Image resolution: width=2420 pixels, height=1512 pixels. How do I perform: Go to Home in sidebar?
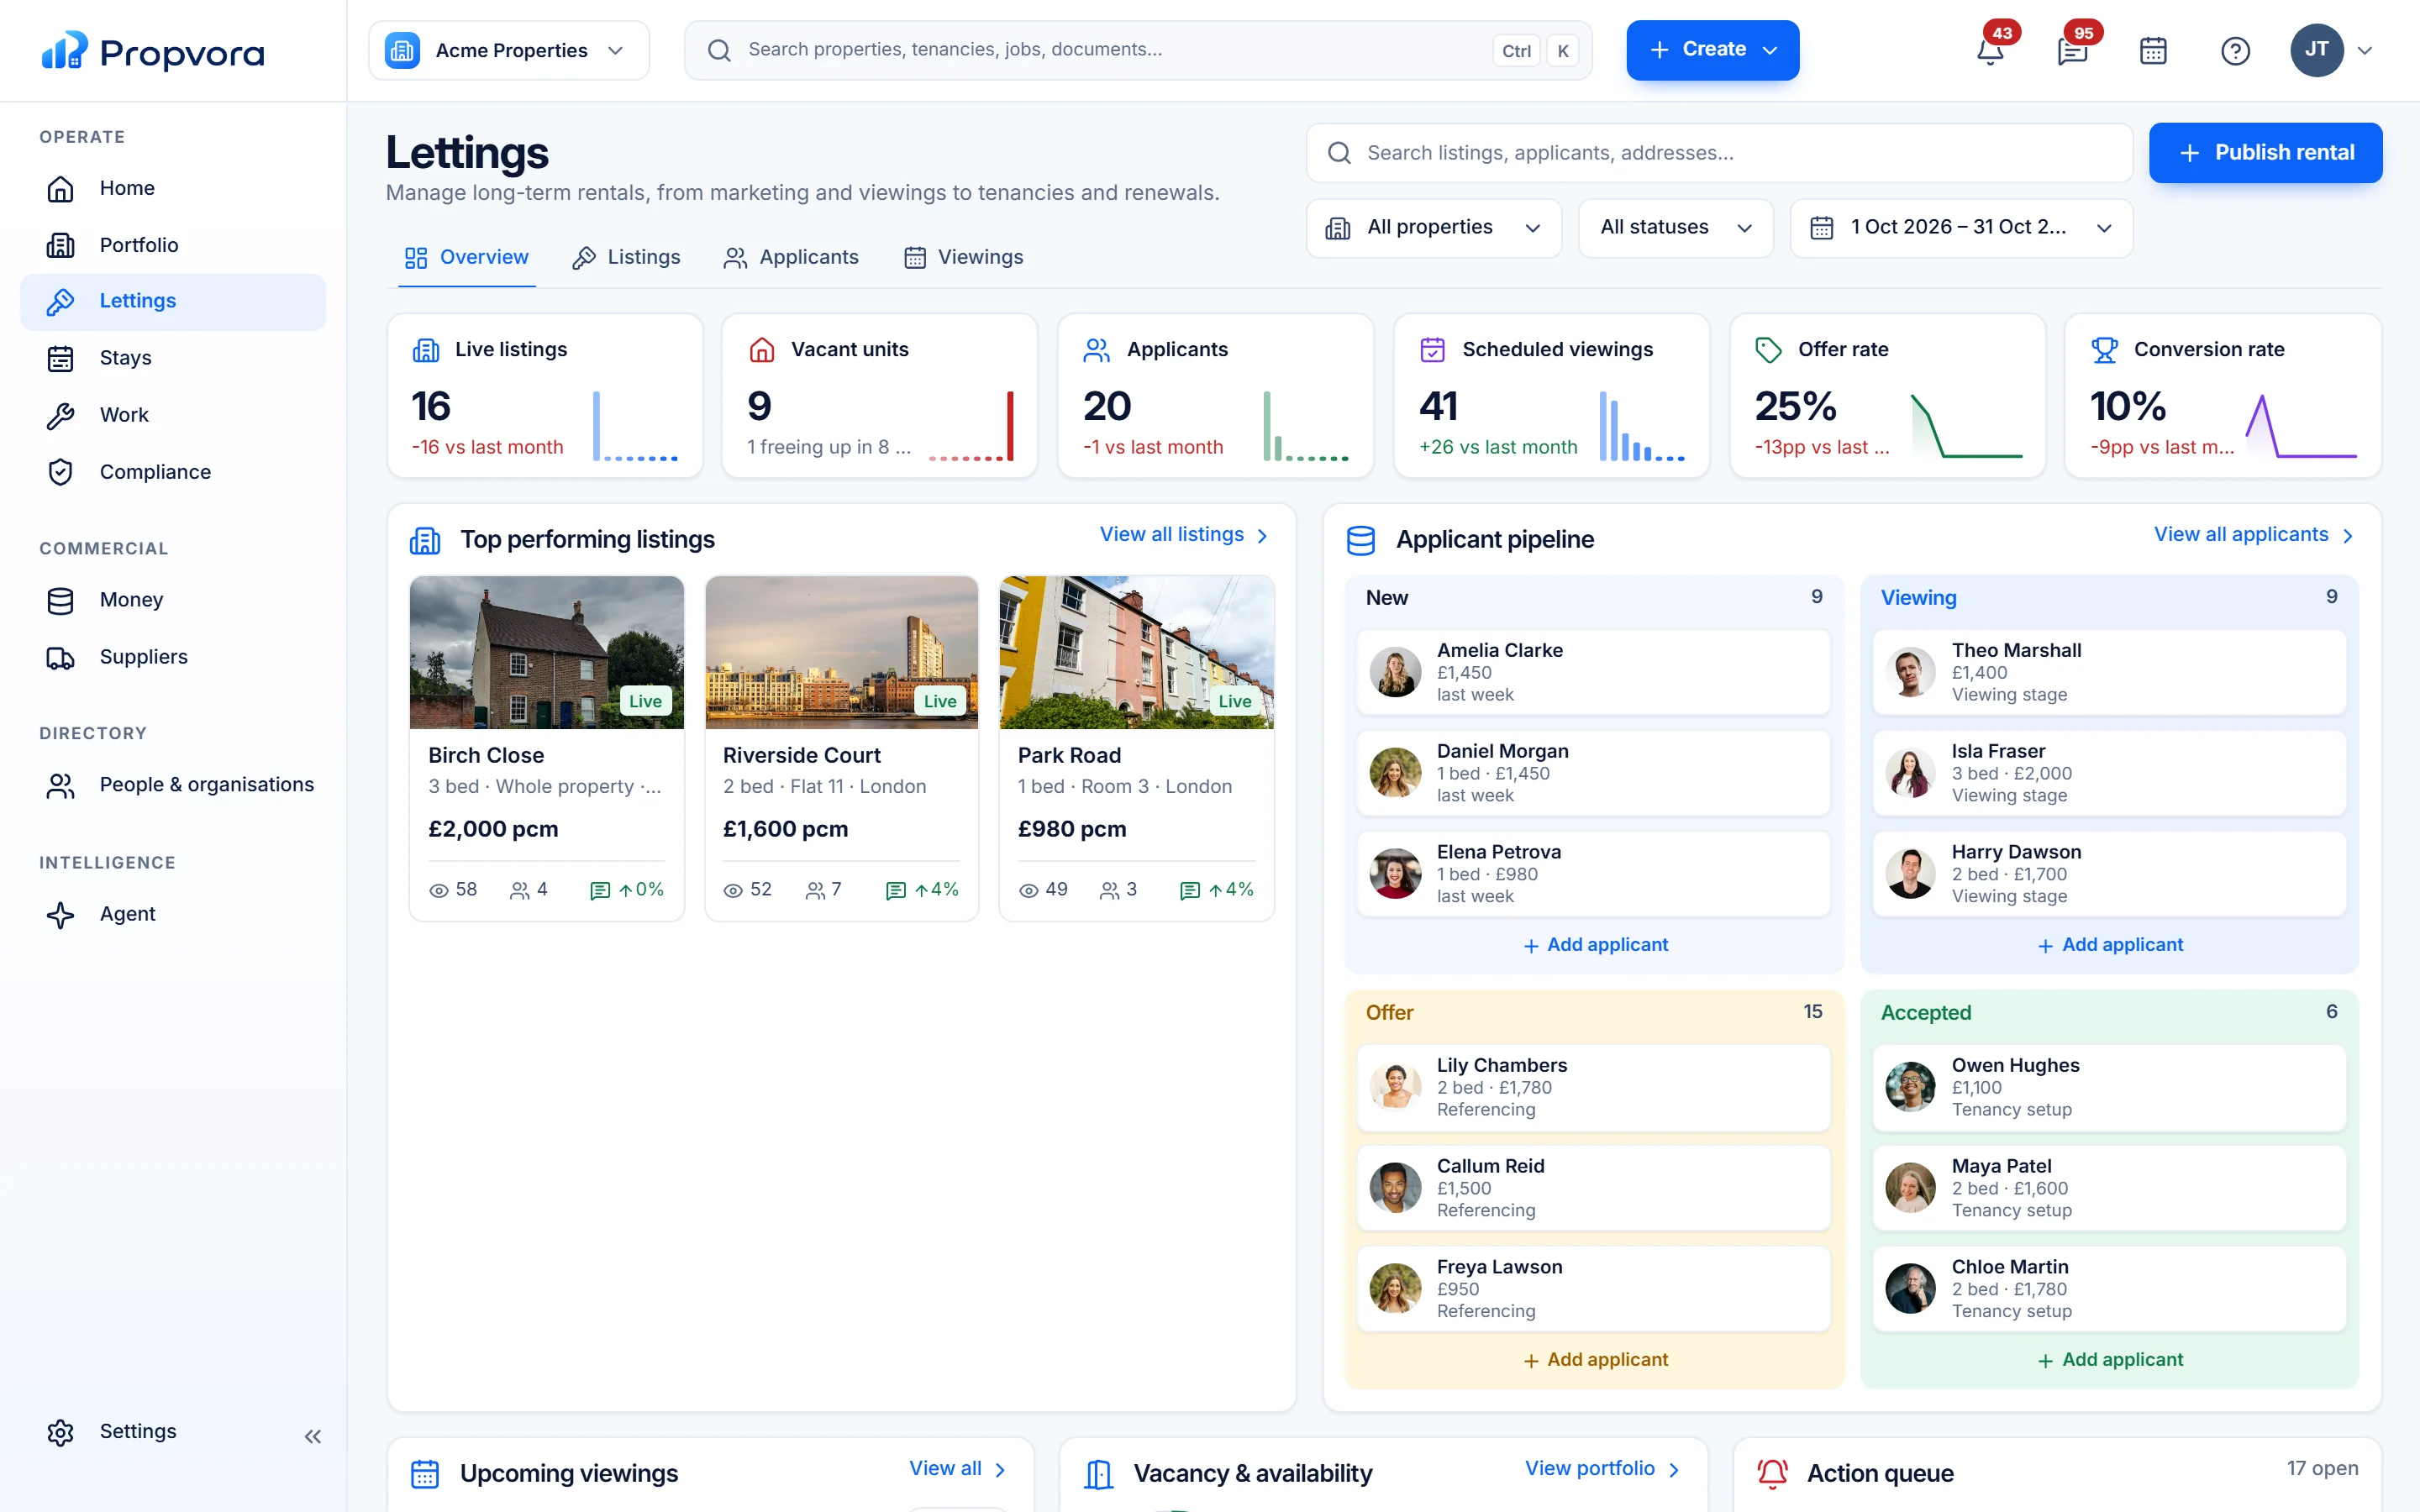pyautogui.click(x=173, y=188)
